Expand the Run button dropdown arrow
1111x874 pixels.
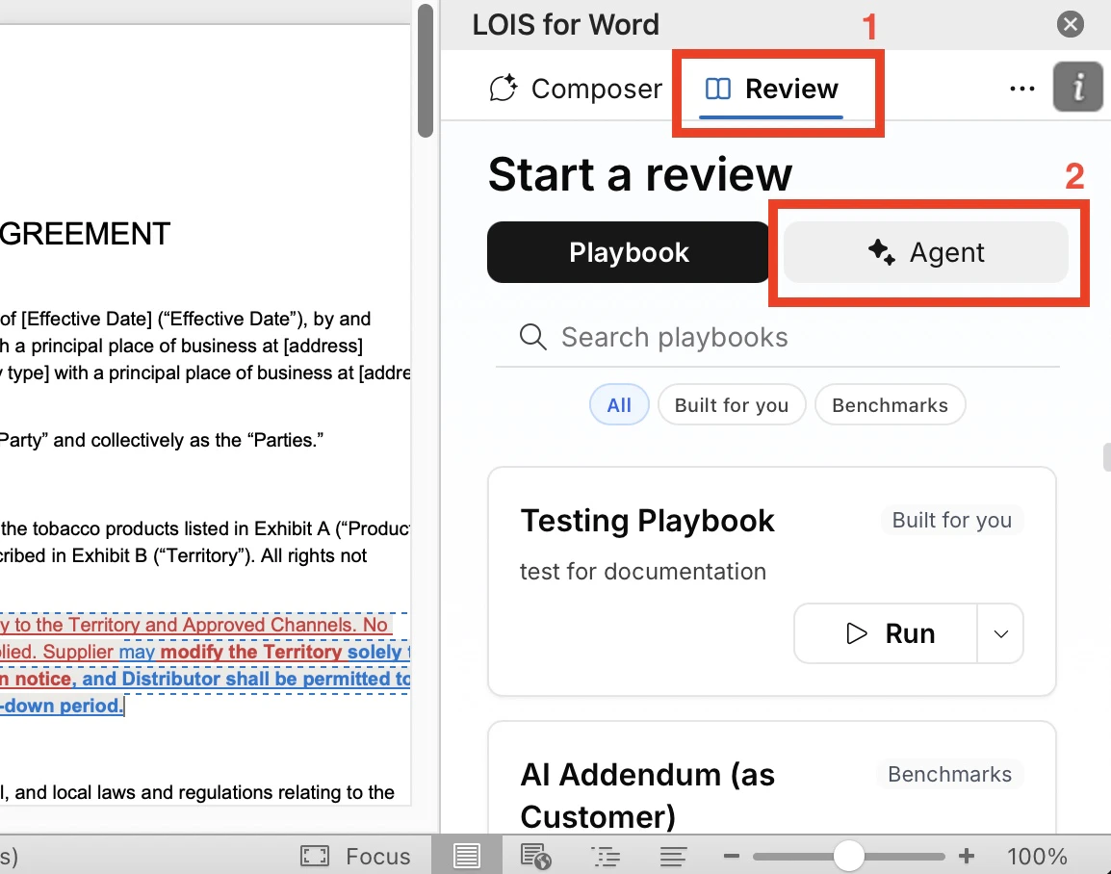point(1000,633)
